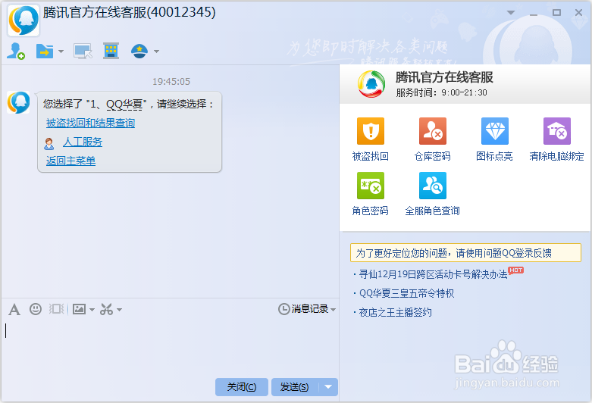Image resolution: width=592 pixels, height=403 pixels.
Task: Click the 关闭(C) button
Action: 242,387
